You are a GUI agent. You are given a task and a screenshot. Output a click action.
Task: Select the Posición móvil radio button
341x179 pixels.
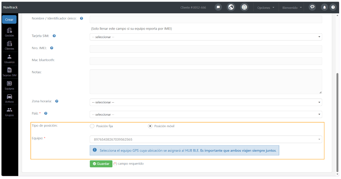click(x=150, y=126)
